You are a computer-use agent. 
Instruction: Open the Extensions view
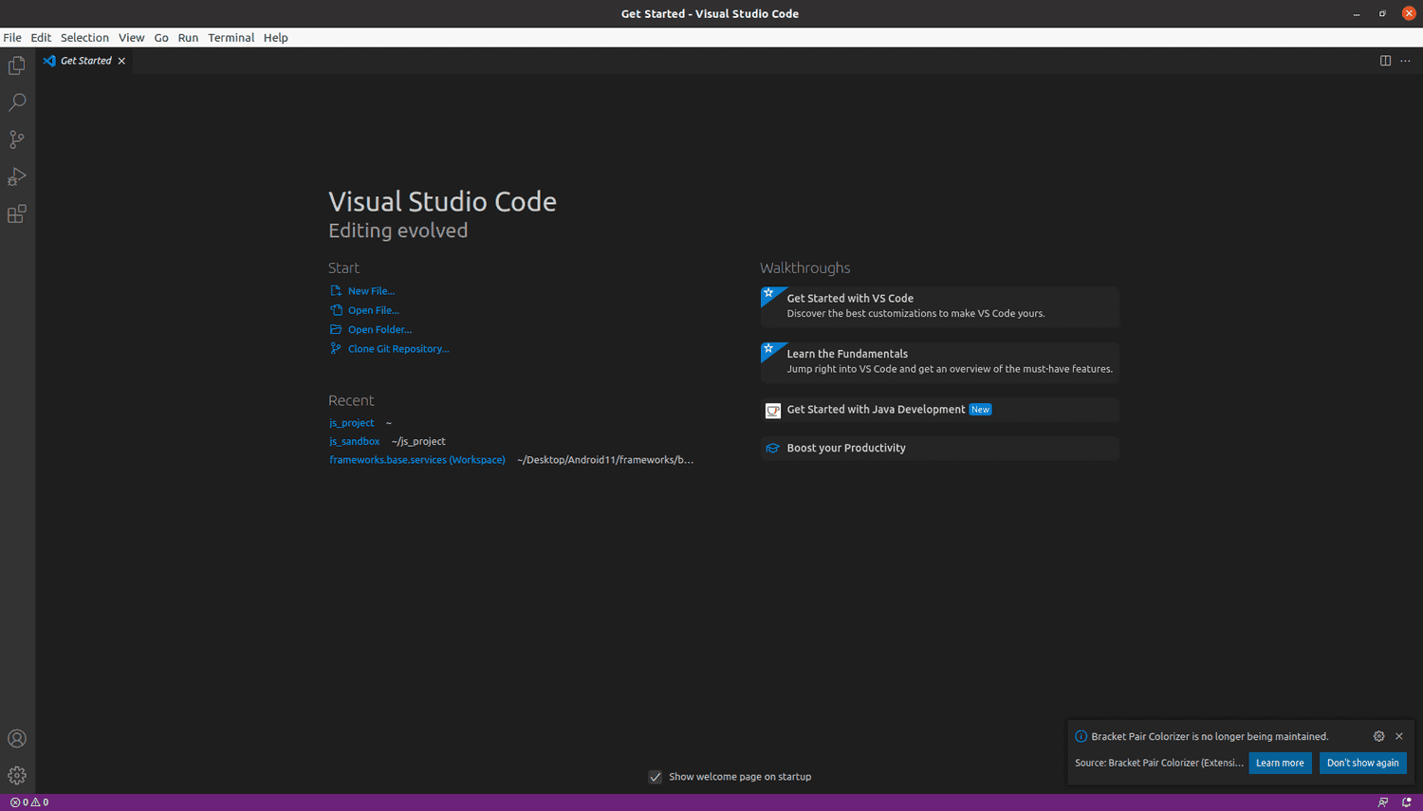tap(16, 214)
